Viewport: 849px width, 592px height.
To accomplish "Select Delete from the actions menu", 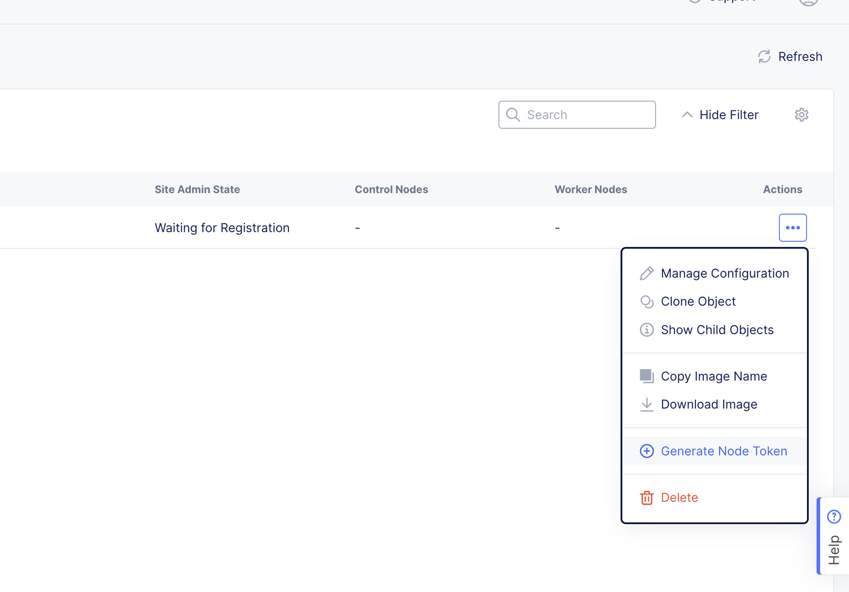I will point(679,498).
